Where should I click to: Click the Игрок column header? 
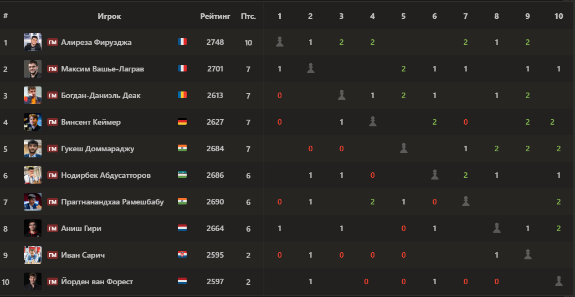coord(109,16)
